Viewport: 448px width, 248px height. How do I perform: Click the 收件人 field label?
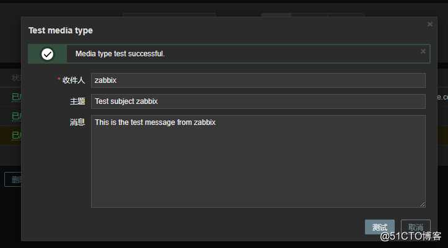point(74,80)
